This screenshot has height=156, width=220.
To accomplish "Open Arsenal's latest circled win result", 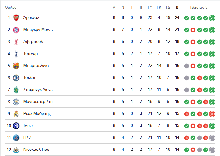I will point(212,18).
